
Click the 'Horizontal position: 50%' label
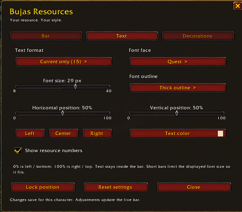[62, 108]
